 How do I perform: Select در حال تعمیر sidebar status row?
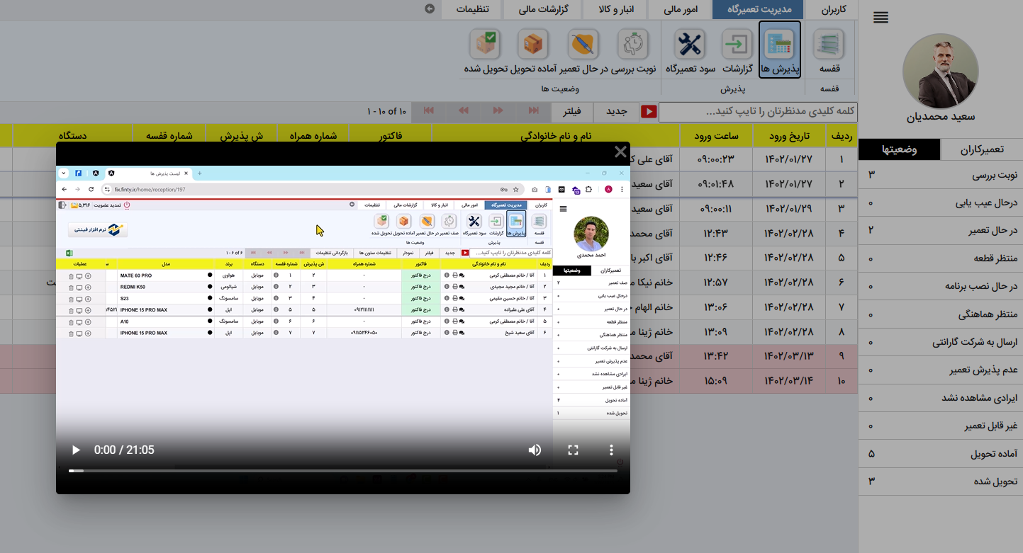coord(941,230)
